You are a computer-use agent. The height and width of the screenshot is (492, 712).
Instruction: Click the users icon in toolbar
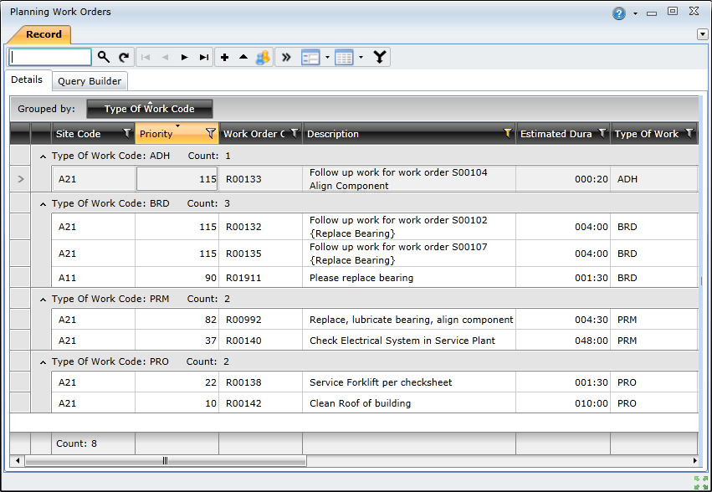(263, 57)
